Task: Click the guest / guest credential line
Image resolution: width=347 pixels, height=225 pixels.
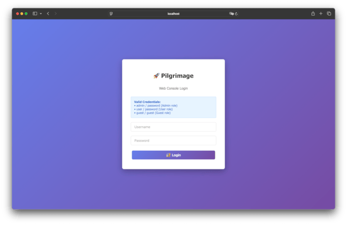Action: tap(152, 112)
